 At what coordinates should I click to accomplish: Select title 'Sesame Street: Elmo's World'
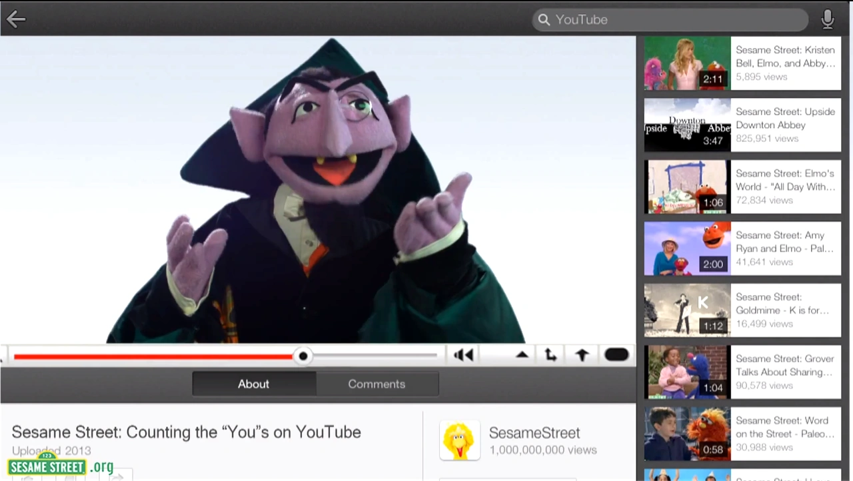[x=785, y=180]
